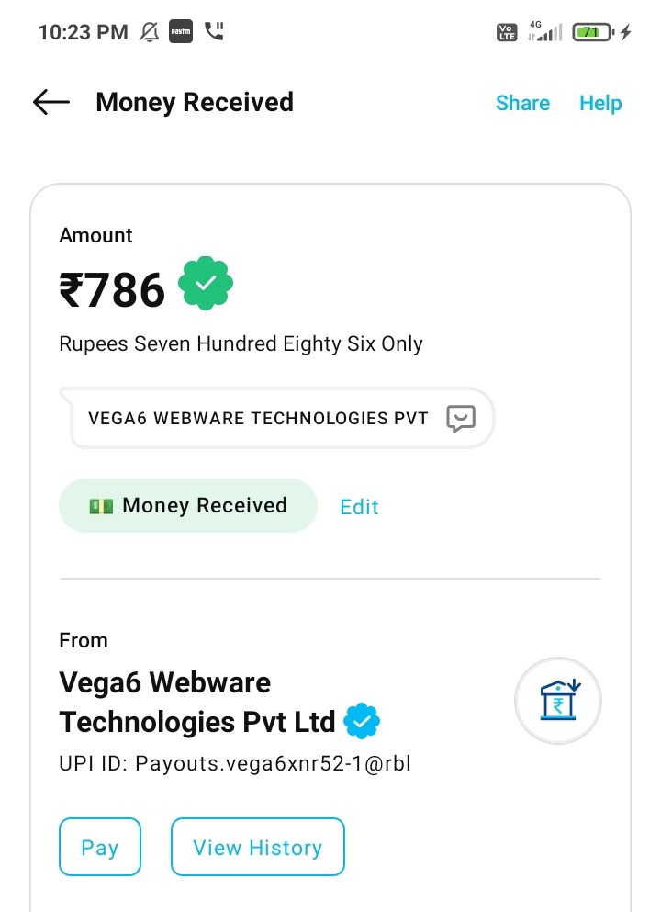Tap the green verified amount badge

point(206,284)
